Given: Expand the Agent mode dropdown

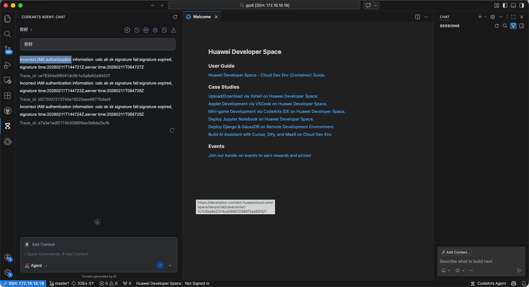Looking at the screenshot, I should point(36,266).
